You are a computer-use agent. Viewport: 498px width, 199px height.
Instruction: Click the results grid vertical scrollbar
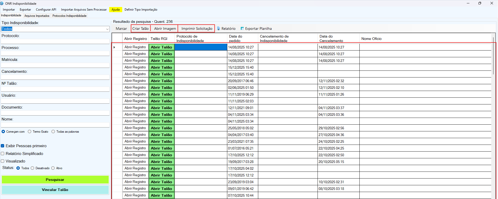493,56
